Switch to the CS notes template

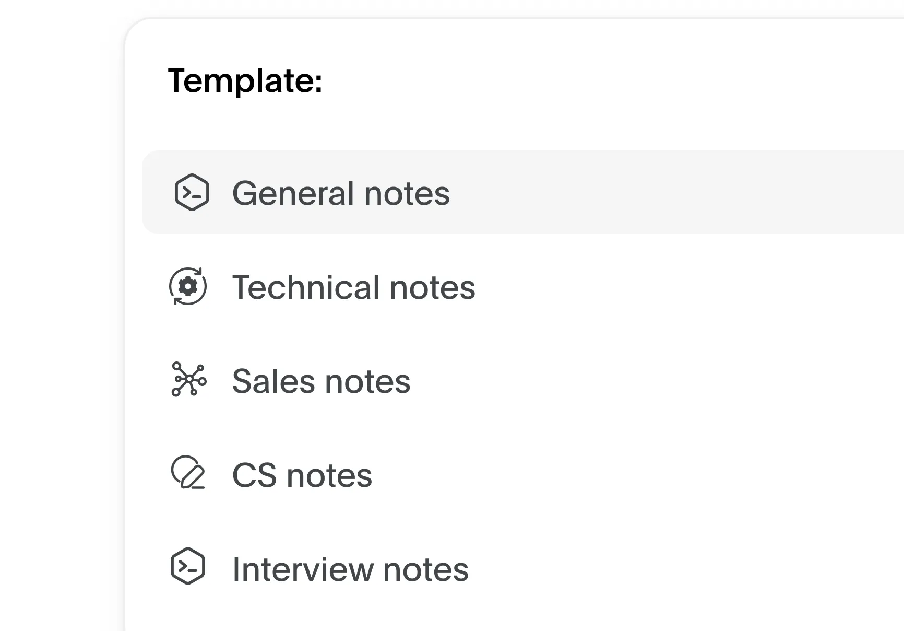point(302,475)
